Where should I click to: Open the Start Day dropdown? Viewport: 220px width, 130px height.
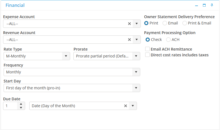point(136,88)
